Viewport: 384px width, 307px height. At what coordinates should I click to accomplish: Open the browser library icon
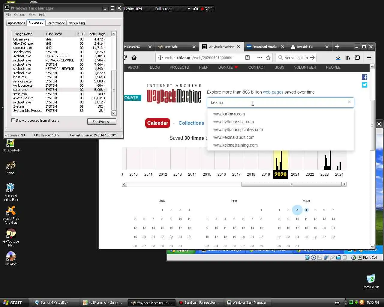(x=348, y=58)
